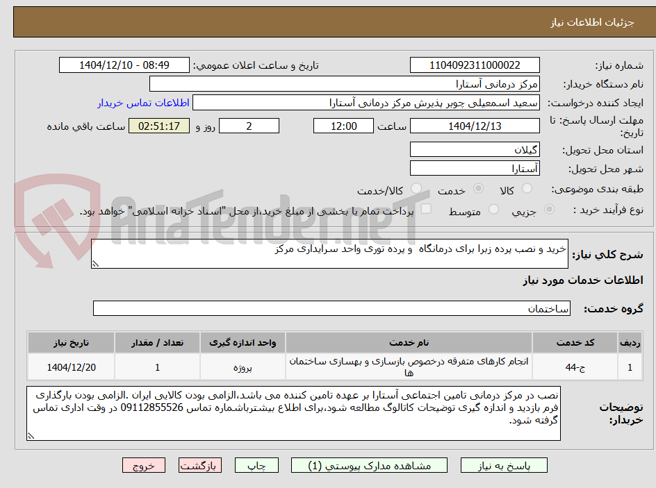Click the چاپ print button
Viewport: 656px width, 488px height.
(x=256, y=465)
